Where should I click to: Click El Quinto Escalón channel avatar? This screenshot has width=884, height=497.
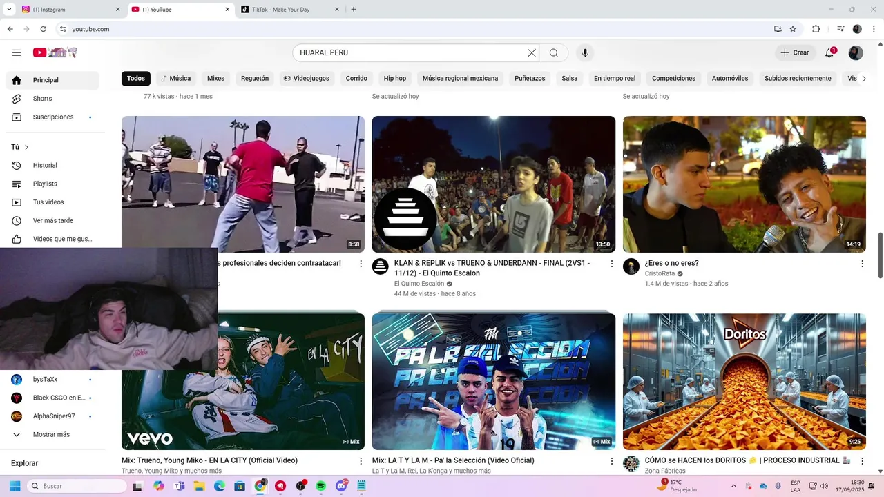pos(381,266)
